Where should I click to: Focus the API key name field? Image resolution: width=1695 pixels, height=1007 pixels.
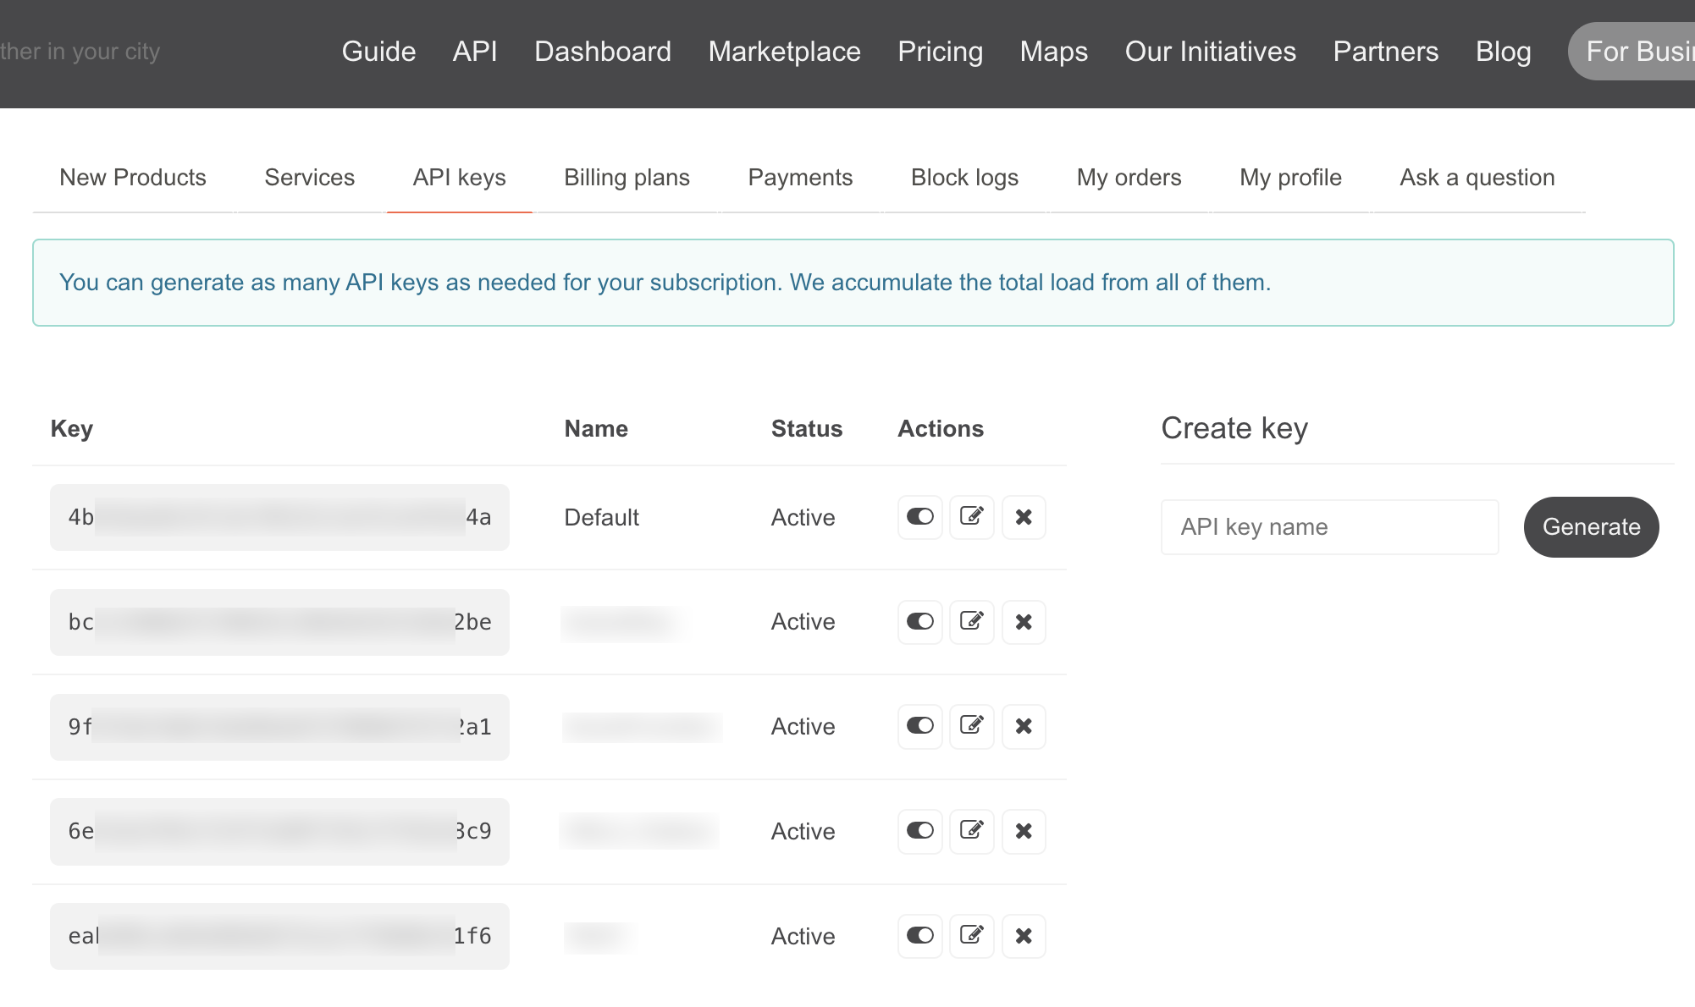tap(1329, 527)
